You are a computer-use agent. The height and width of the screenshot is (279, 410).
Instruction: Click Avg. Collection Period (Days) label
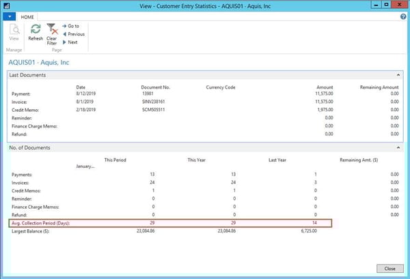tap(41, 223)
